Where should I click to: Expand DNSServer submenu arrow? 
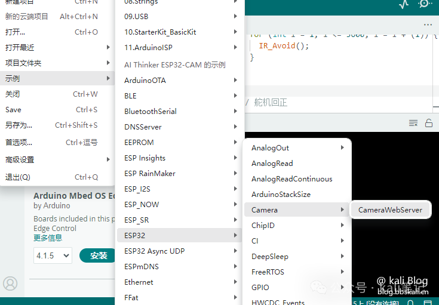[235, 127]
